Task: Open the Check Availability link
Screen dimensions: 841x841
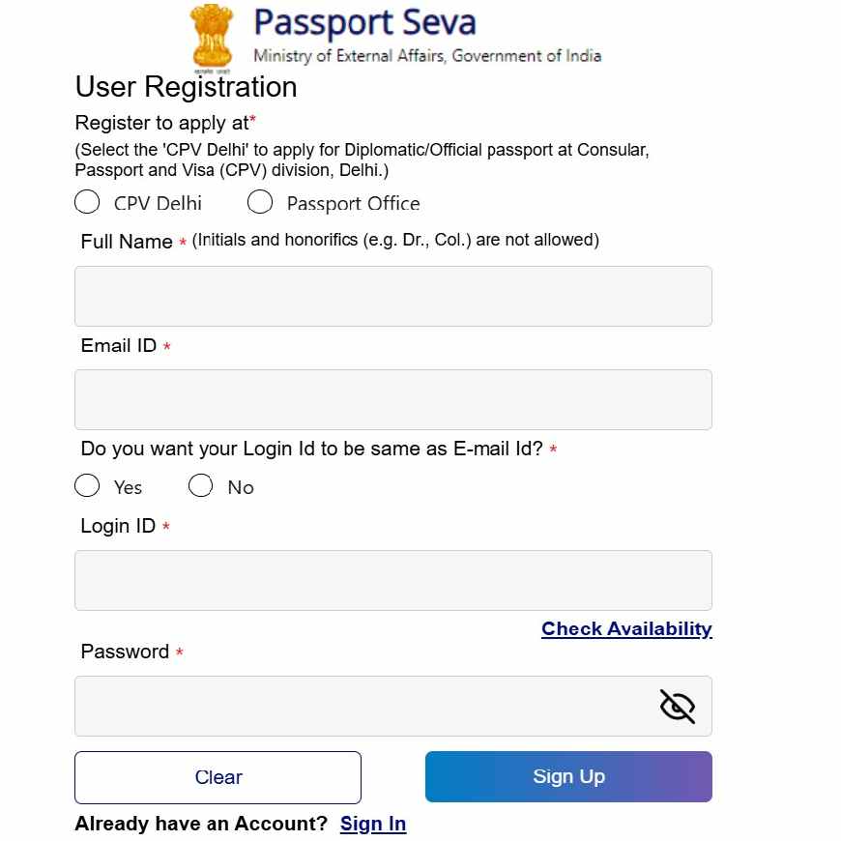Action: pyautogui.click(x=626, y=628)
